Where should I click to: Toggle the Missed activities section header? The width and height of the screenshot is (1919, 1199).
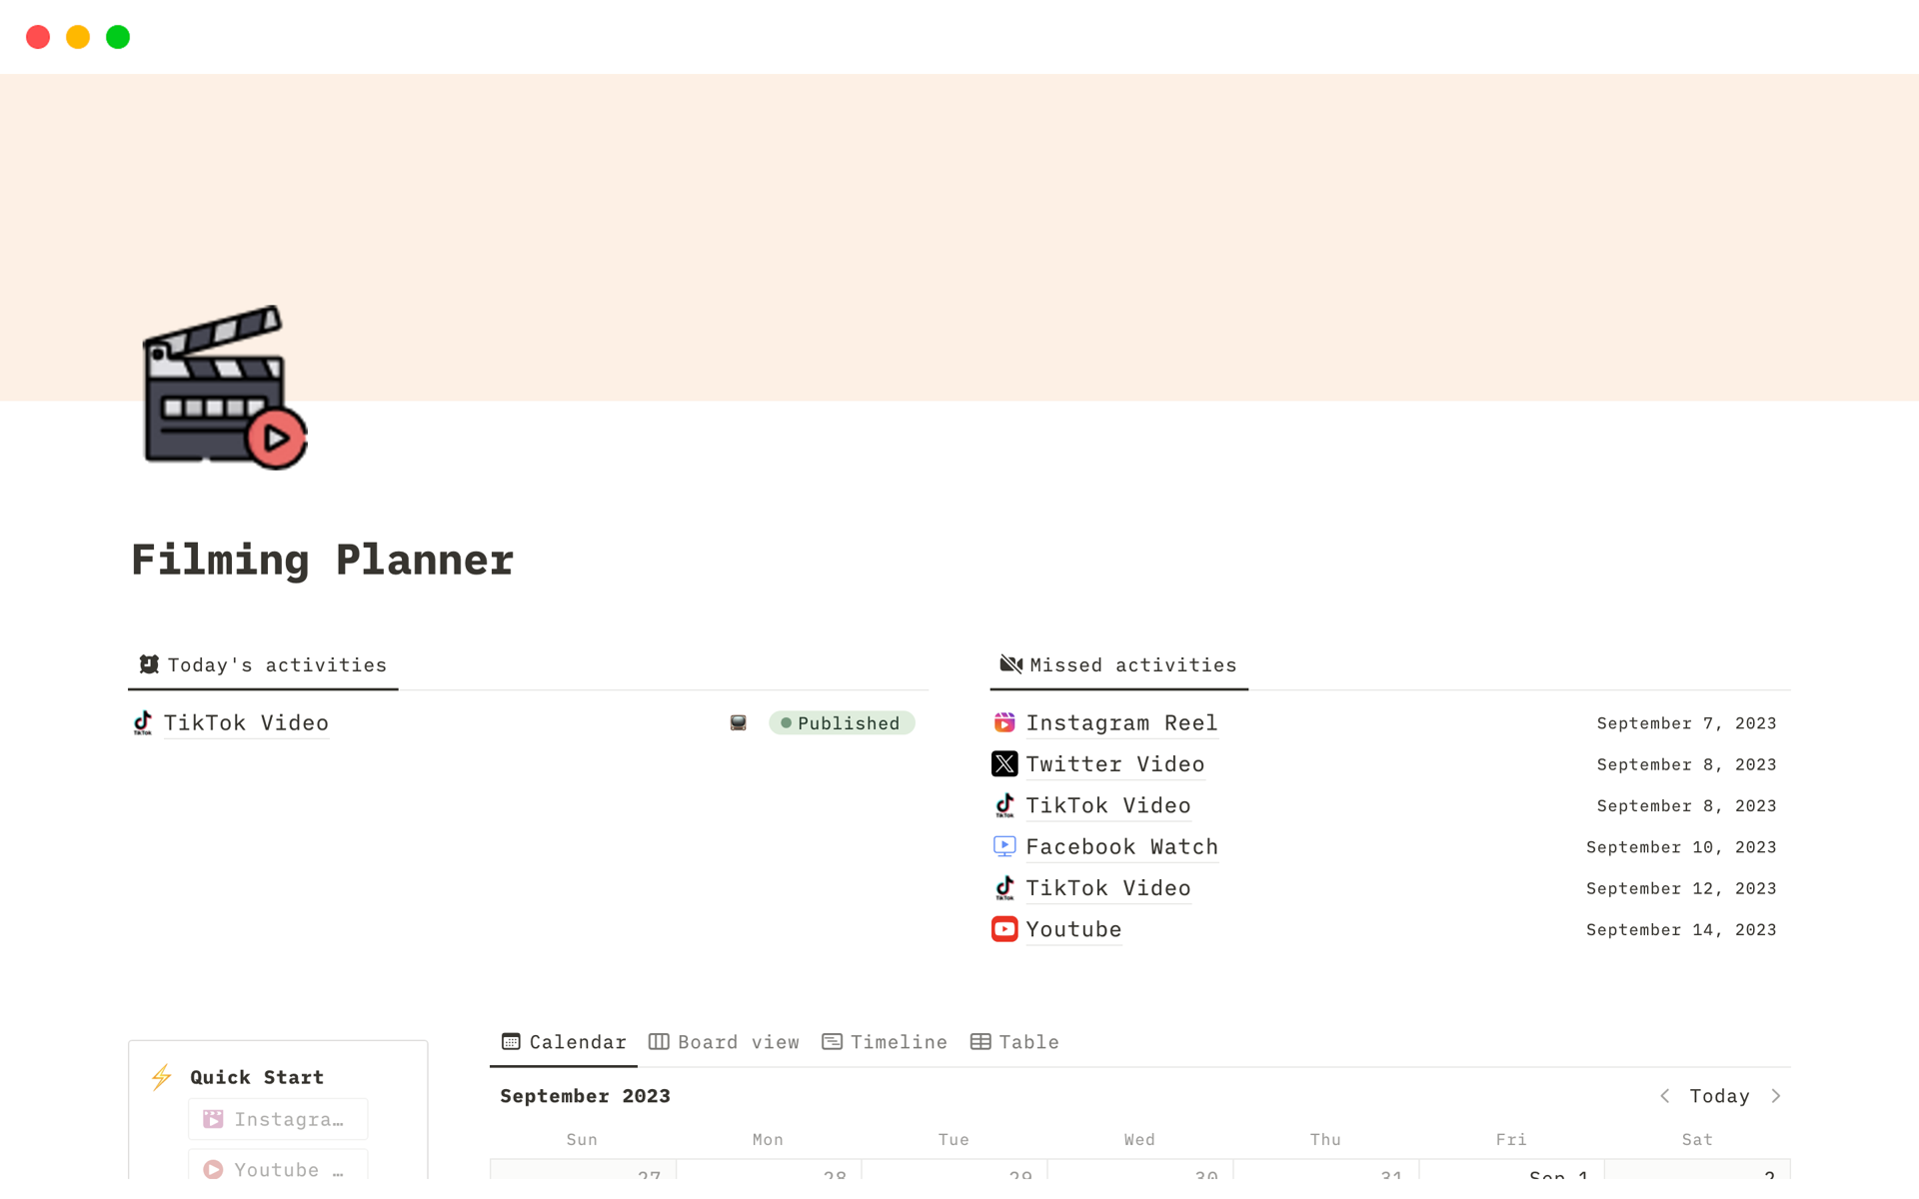(x=1117, y=664)
